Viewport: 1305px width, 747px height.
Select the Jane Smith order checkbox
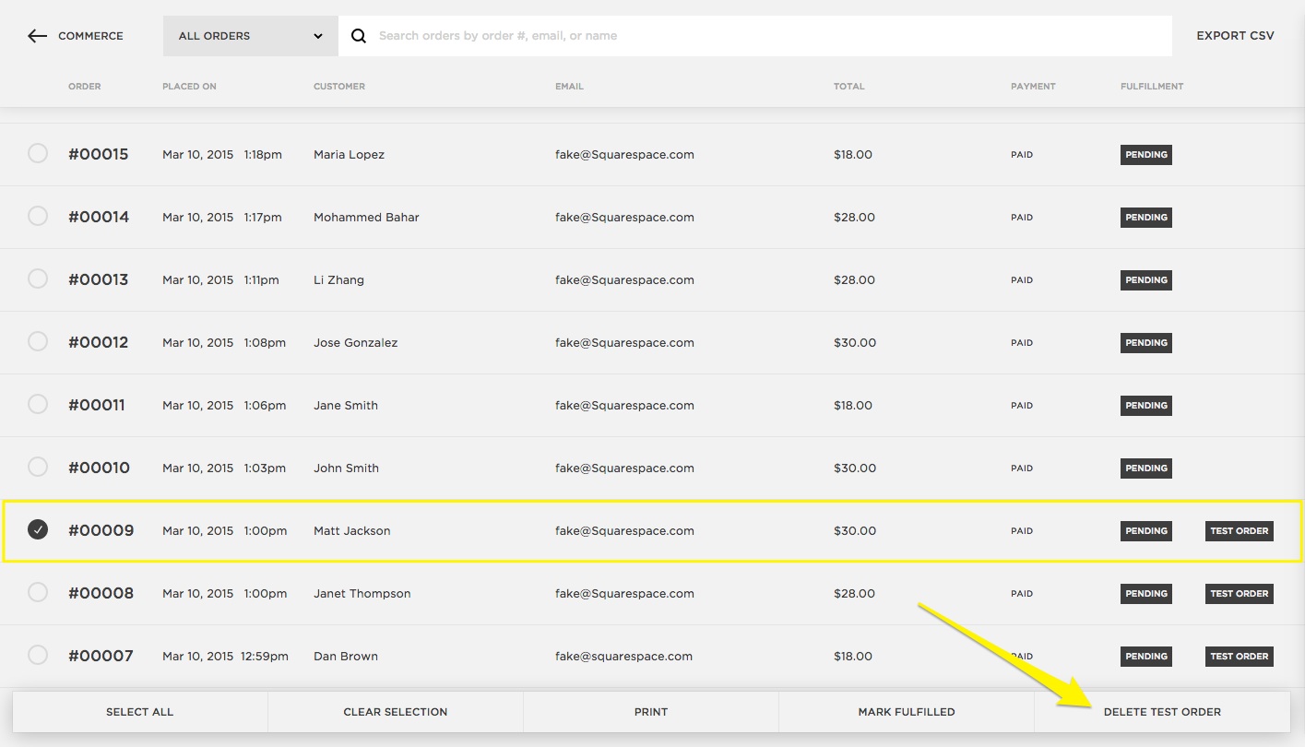point(38,404)
